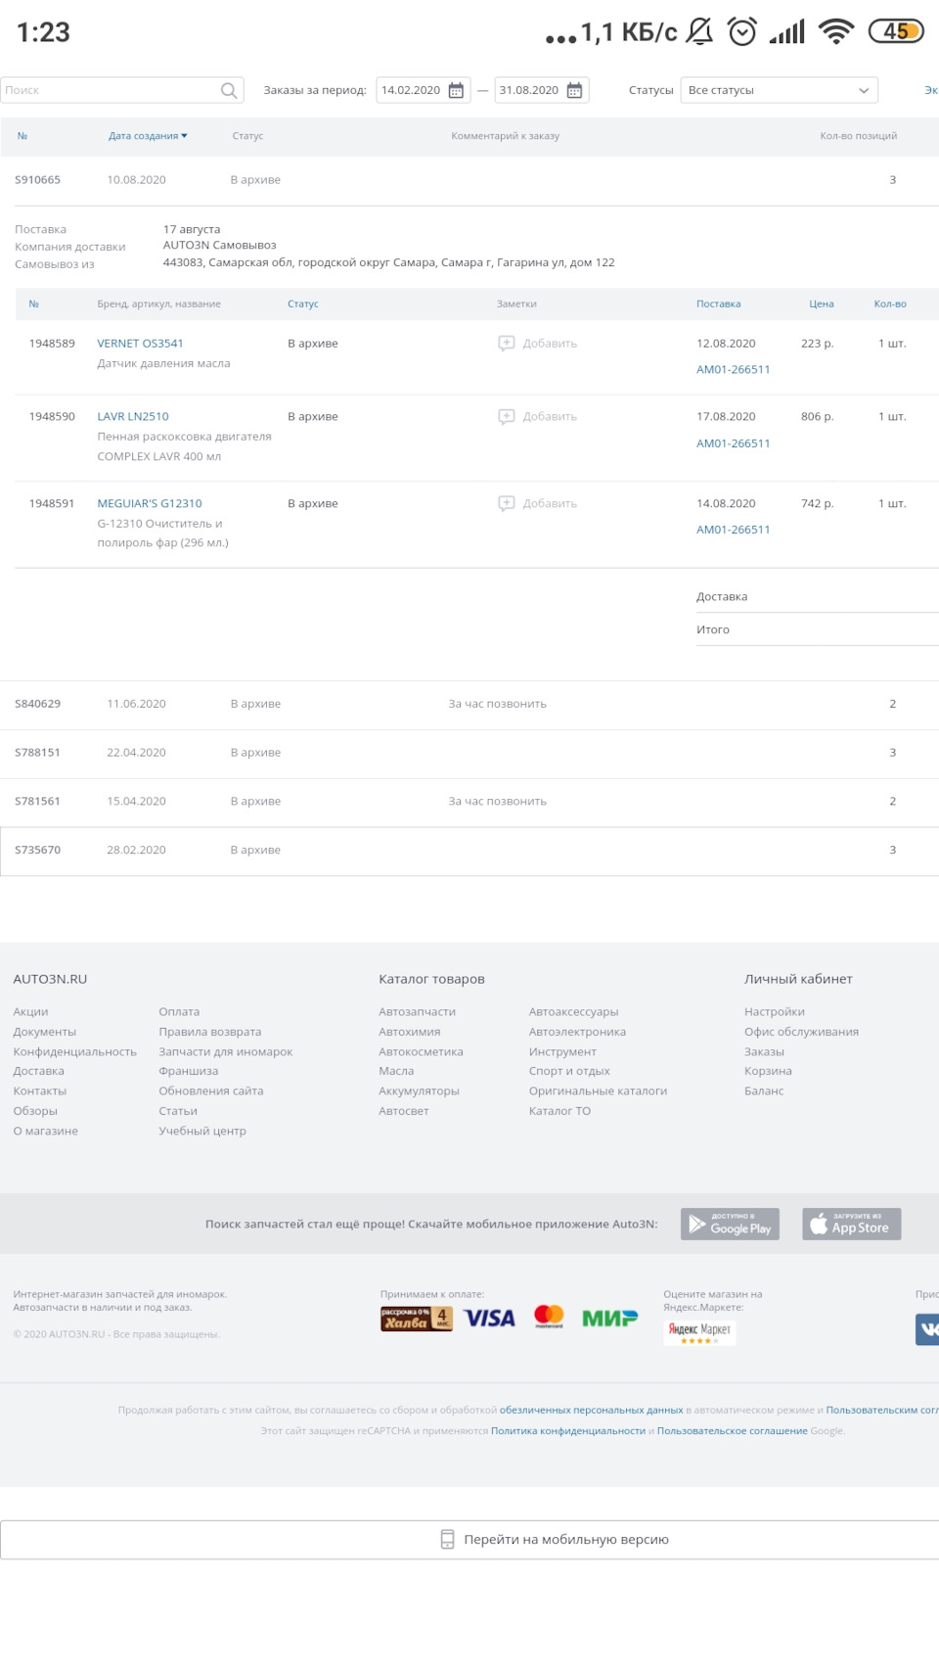
Task: Open Аккумуляторы catalog link
Action: click(419, 1091)
